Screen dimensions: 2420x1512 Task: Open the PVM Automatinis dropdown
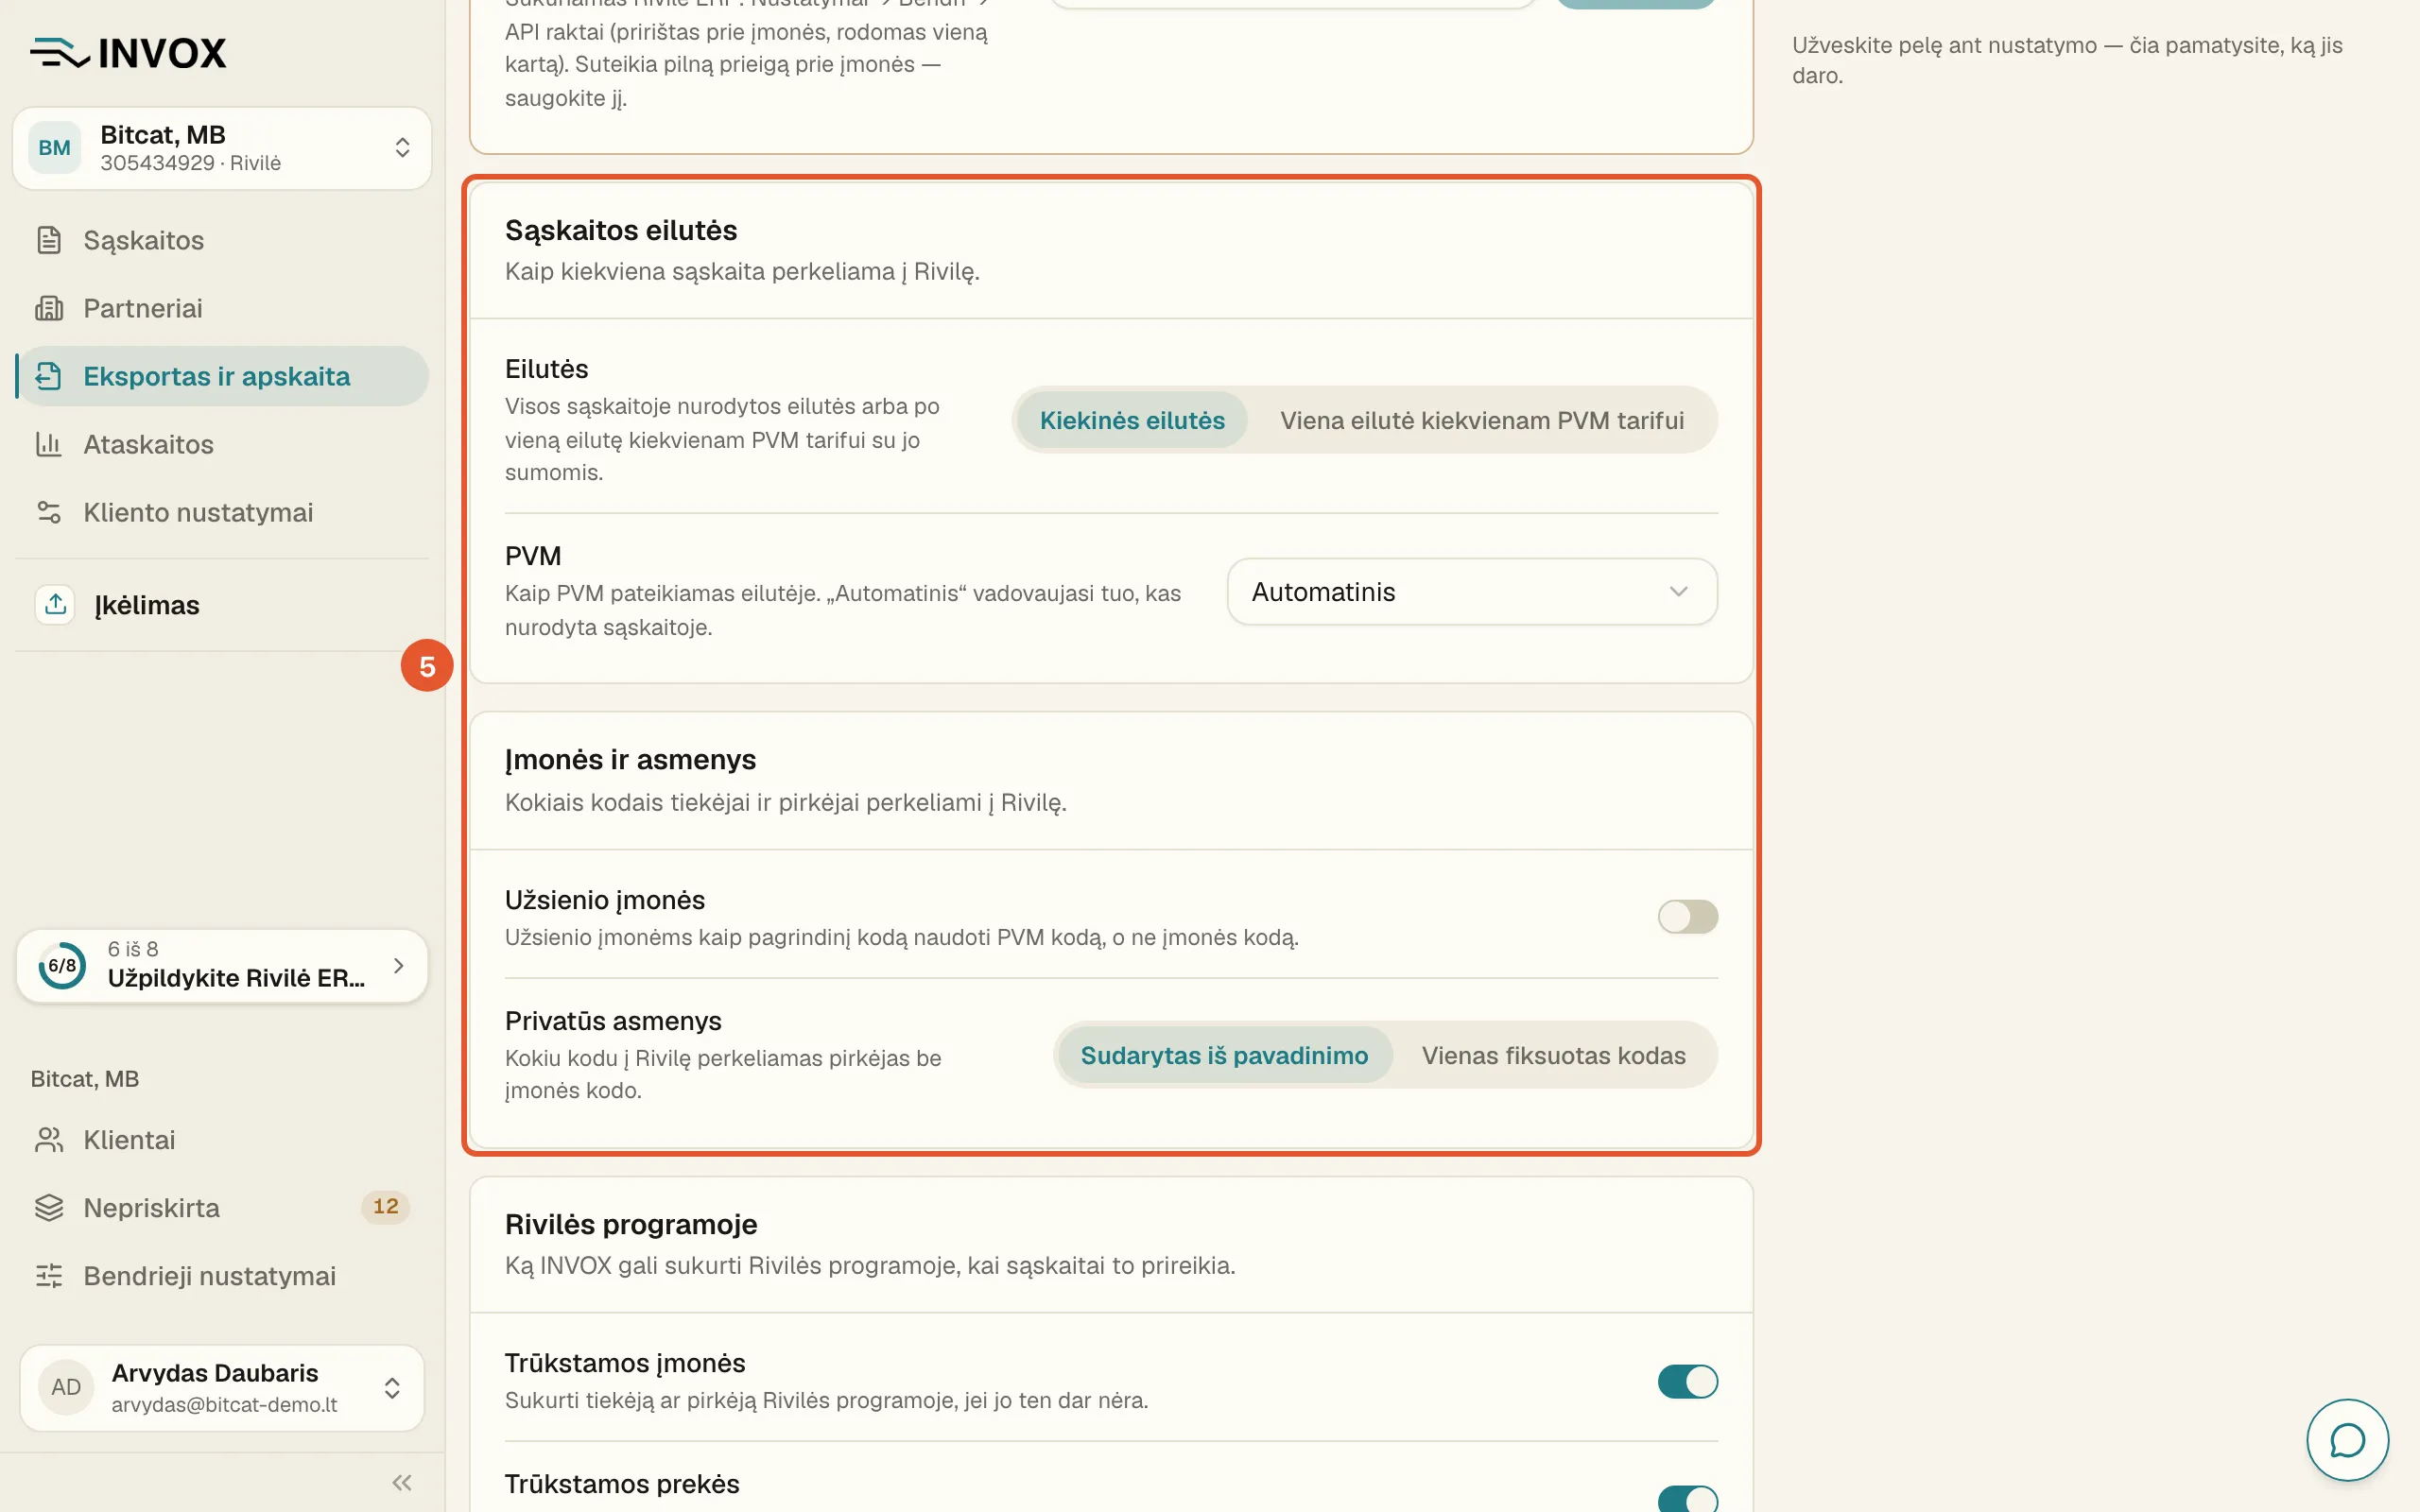tap(1472, 592)
